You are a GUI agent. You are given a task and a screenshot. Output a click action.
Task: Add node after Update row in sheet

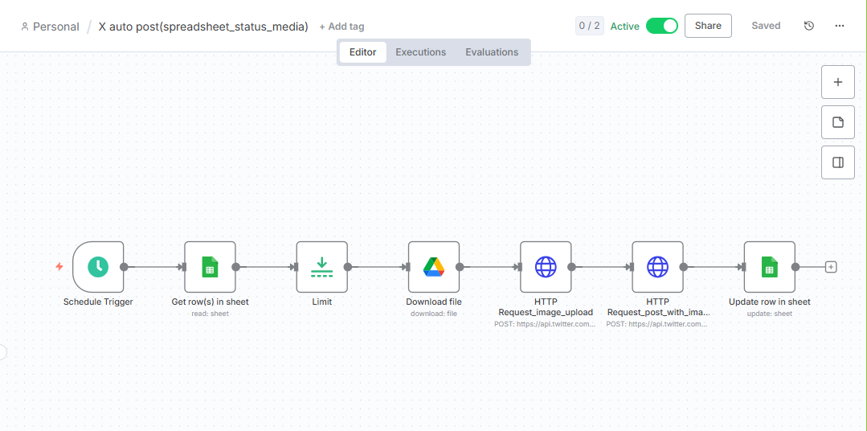(831, 267)
